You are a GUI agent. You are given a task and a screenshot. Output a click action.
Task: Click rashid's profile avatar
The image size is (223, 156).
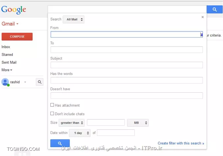5,82
